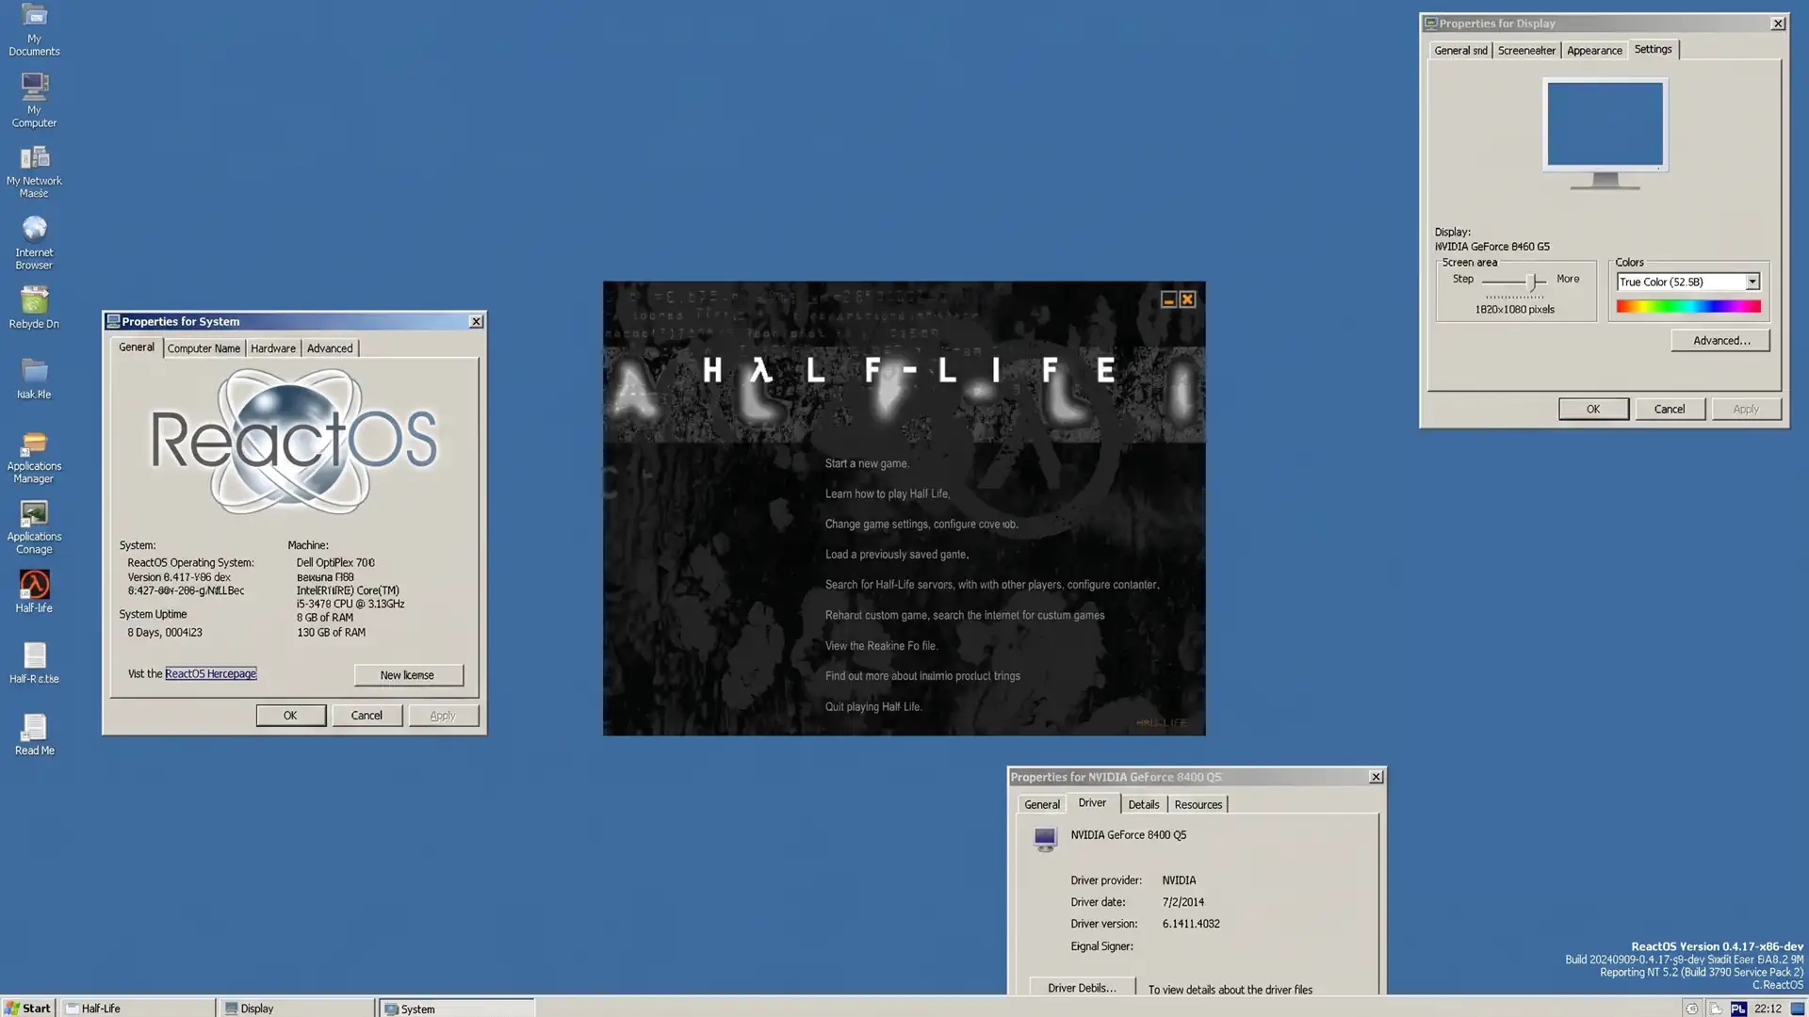Open the My Documents desktop icon
1809x1017 pixels.
[x=34, y=29]
